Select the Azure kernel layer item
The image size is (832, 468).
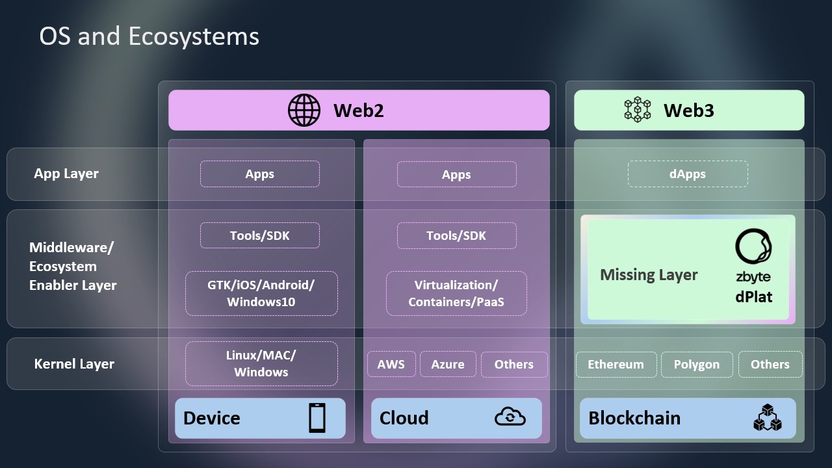click(x=448, y=365)
